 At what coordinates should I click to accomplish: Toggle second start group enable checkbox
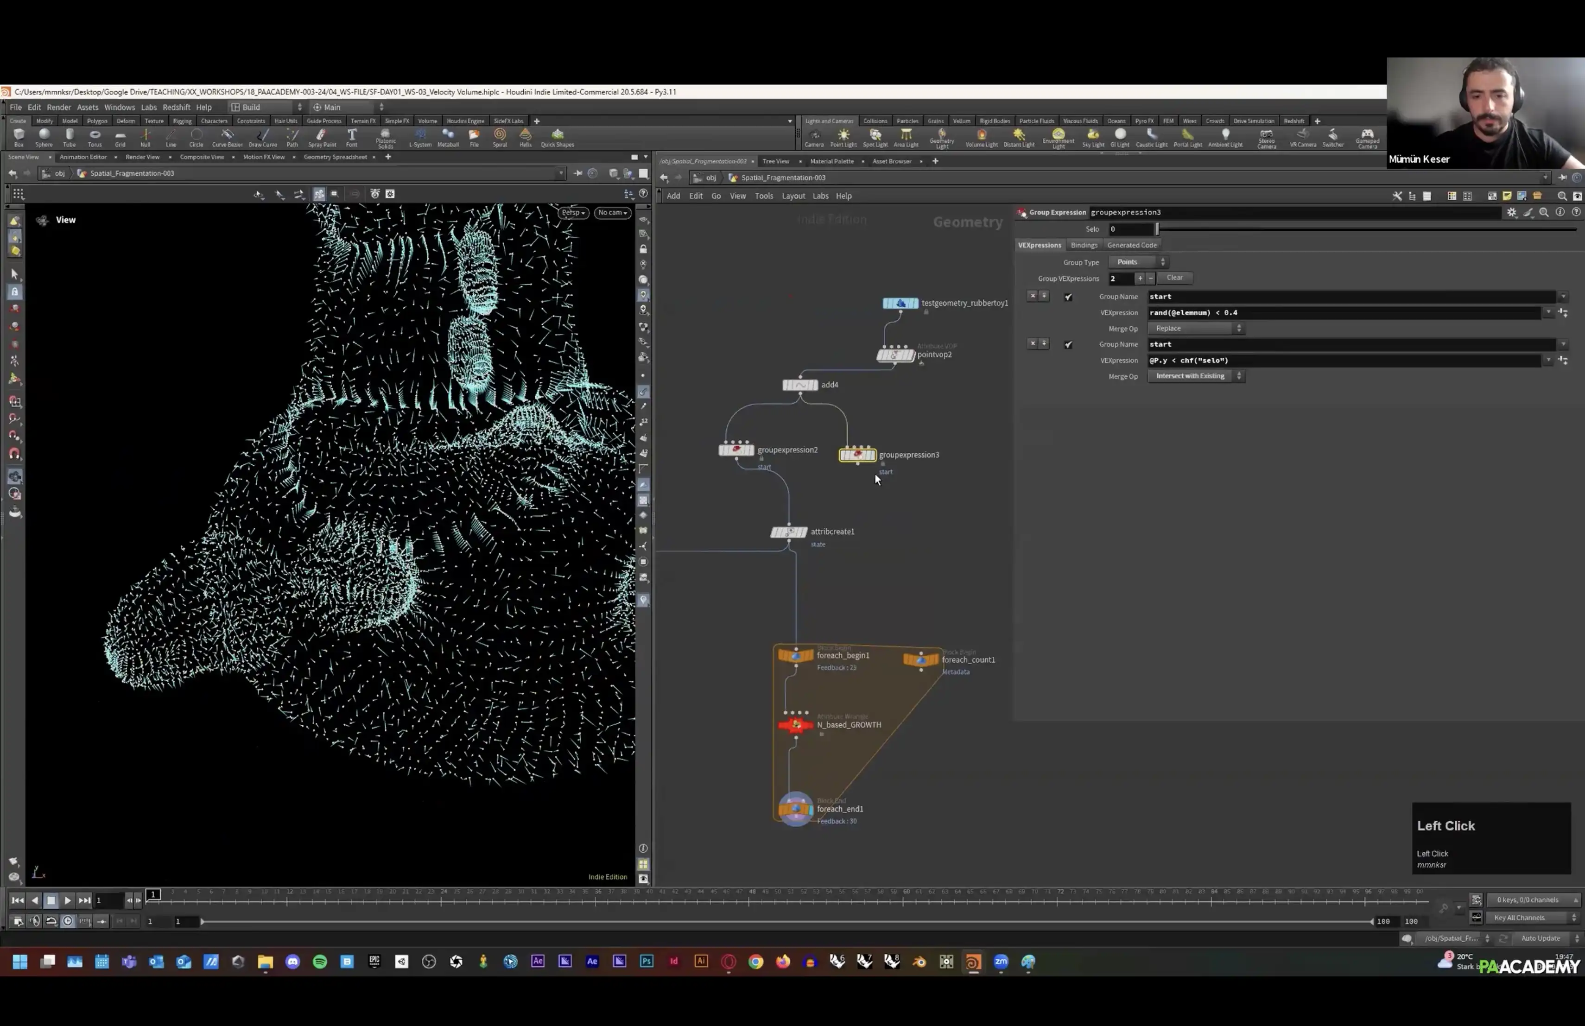click(1068, 345)
